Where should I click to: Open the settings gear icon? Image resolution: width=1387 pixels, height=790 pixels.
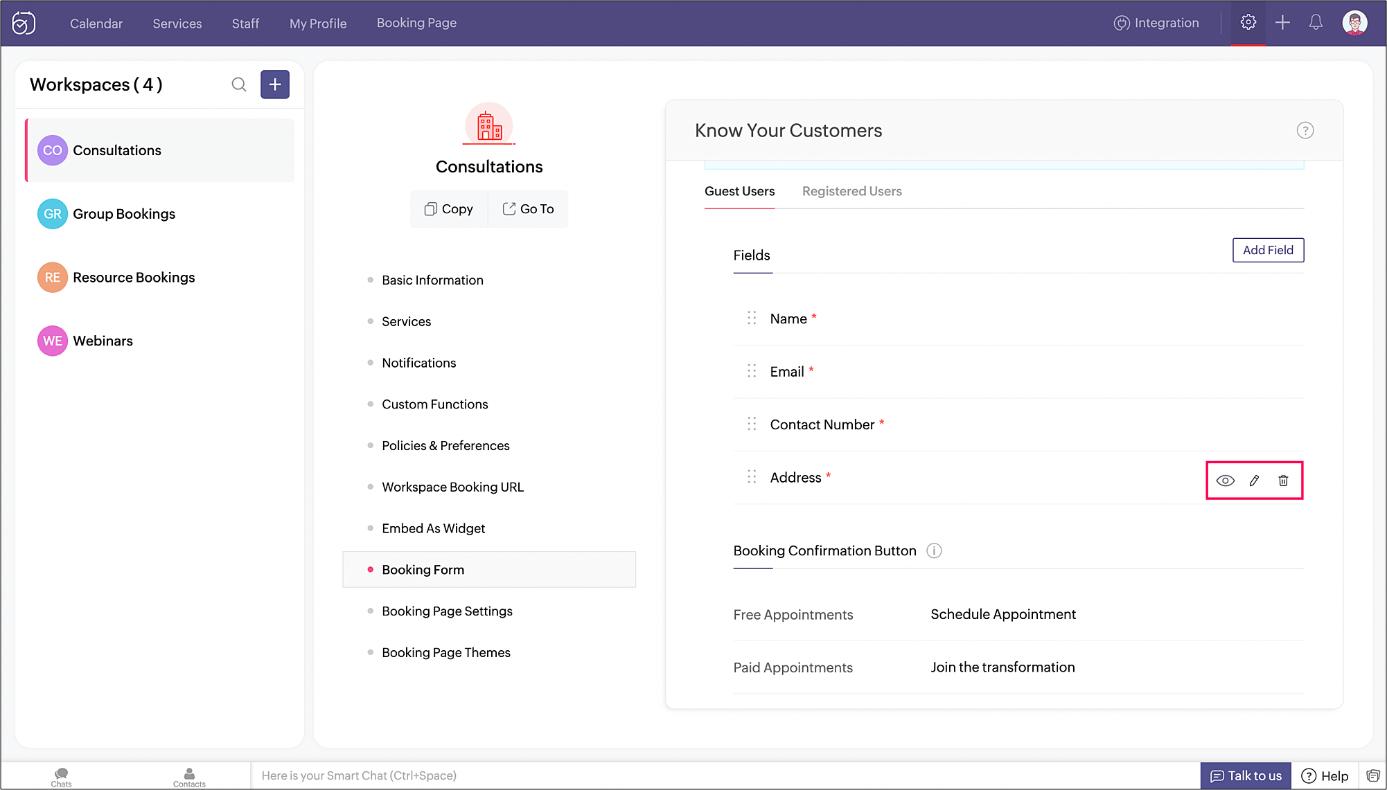pyautogui.click(x=1248, y=23)
